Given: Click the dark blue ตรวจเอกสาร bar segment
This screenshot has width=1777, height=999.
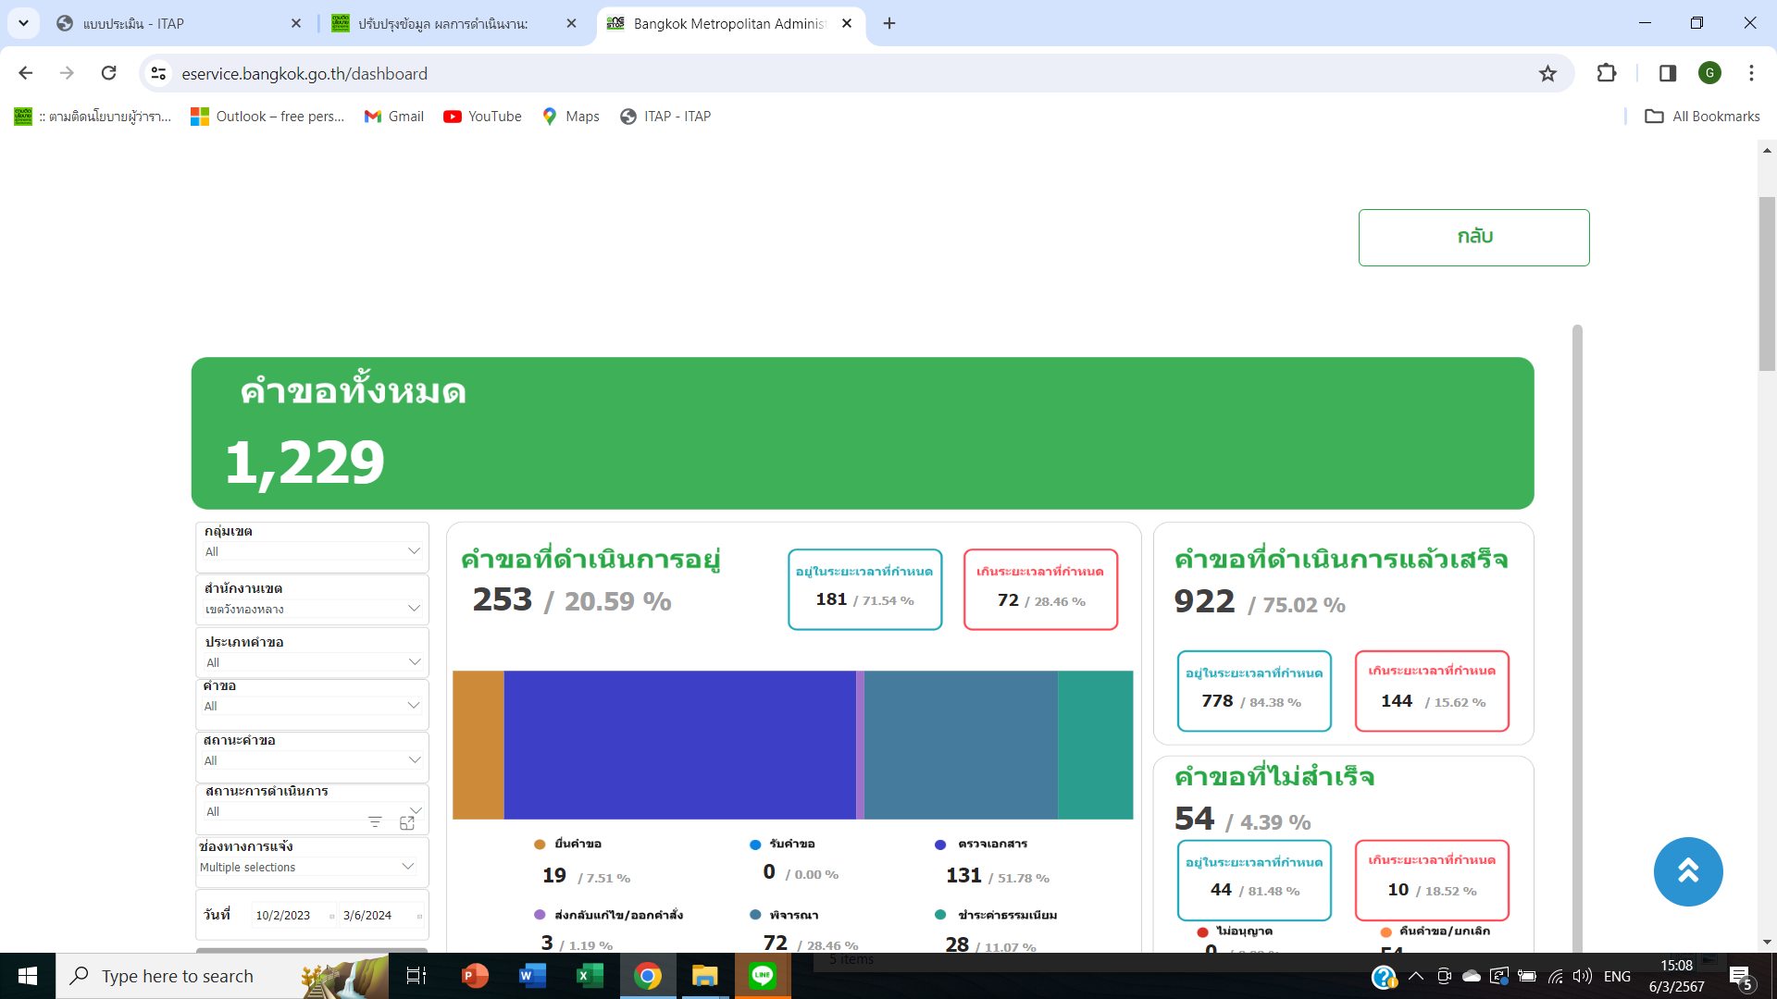Looking at the screenshot, I should [x=680, y=745].
